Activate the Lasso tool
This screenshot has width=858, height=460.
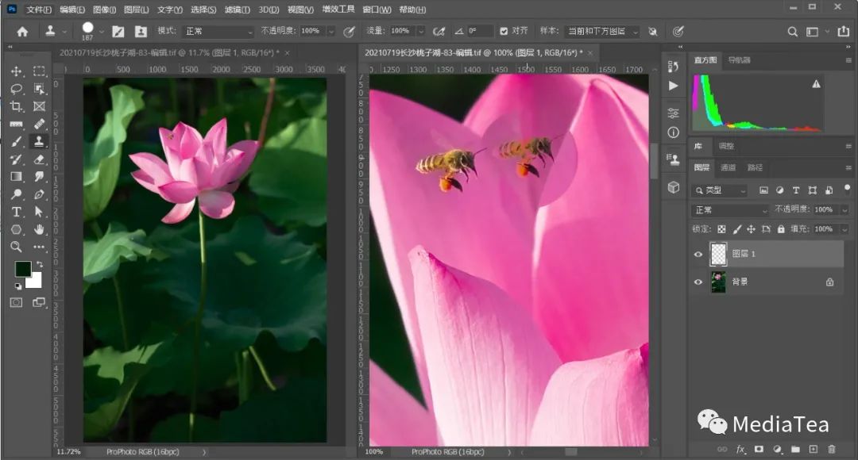click(x=16, y=89)
